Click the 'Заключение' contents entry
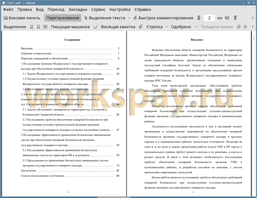Image resolution: width=257 pixels, height=198 pixels. coord(70,171)
